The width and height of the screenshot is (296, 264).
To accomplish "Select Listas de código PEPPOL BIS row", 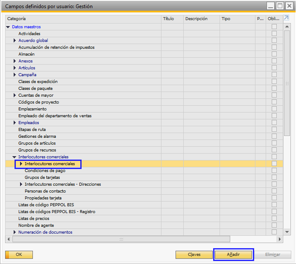I will (x=144, y=205).
